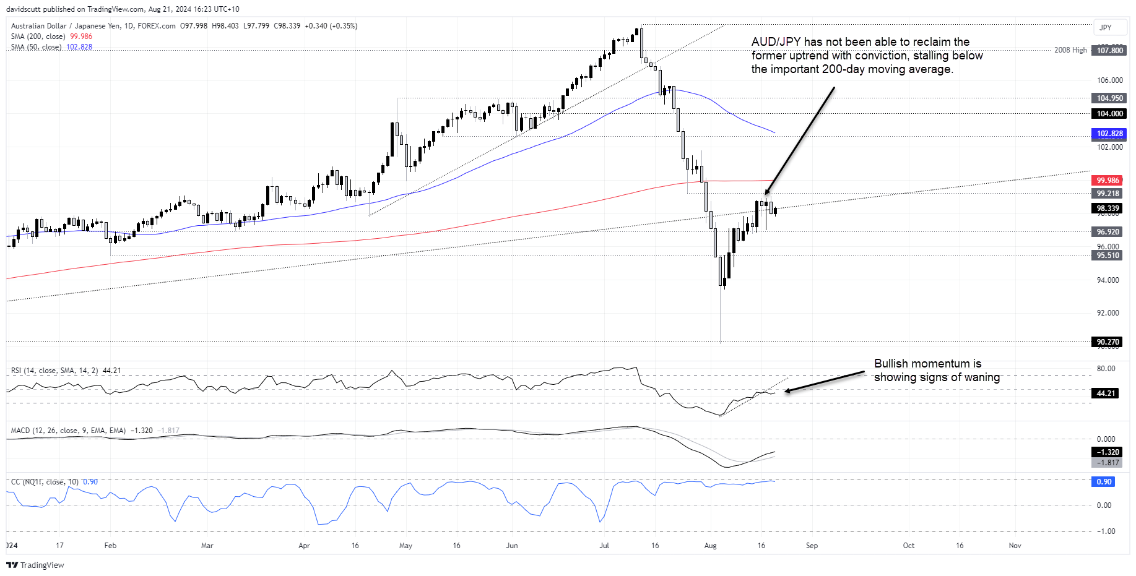Image resolution: width=1136 pixels, height=576 pixels.
Task: Click the red 99.986 SMA 200 price tag
Action: coord(1108,181)
